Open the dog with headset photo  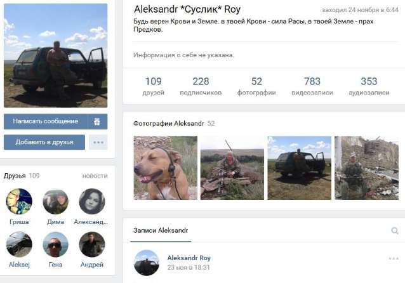pos(165,168)
